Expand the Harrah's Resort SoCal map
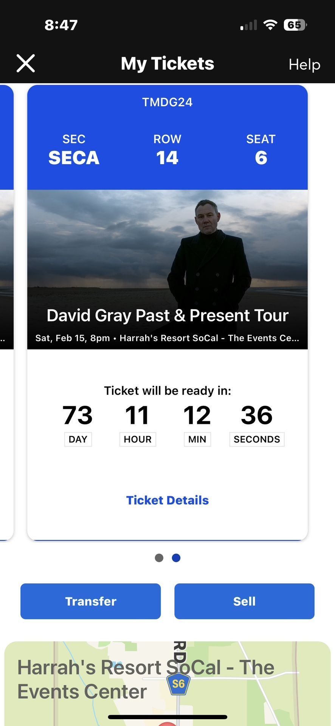The width and height of the screenshot is (335, 726). pyautogui.click(x=167, y=681)
